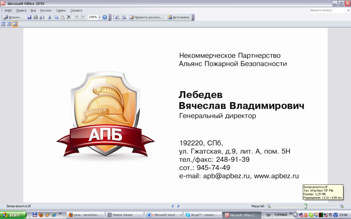Launch Internet Explorer from quick launch
The height and width of the screenshot is (219, 351).
(x=54, y=215)
